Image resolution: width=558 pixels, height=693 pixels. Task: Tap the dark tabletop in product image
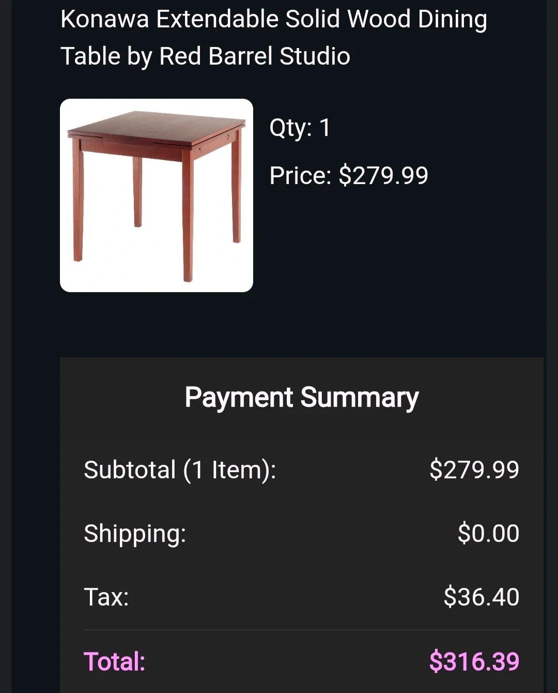[x=155, y=125]
